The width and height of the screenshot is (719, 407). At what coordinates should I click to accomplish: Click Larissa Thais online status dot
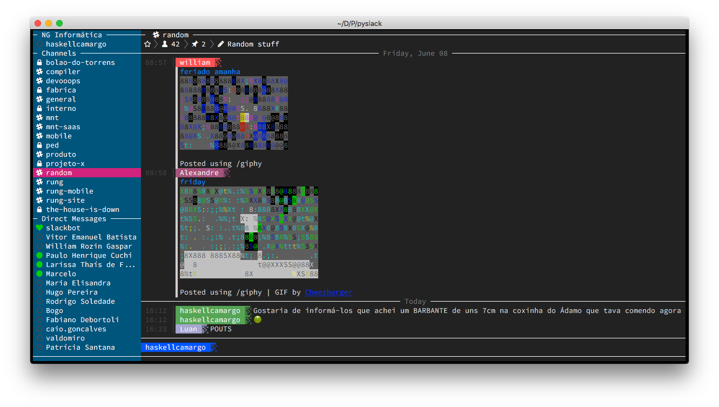point(39,265)
